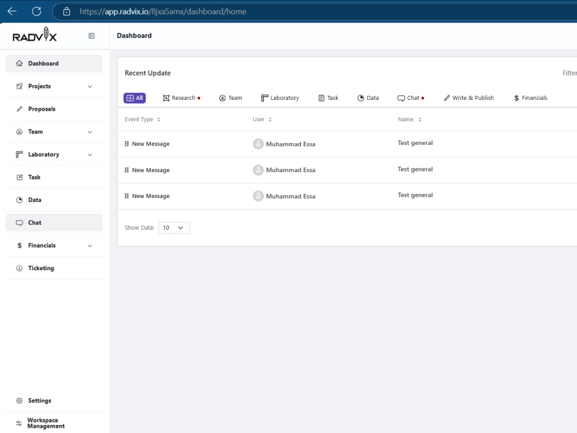The height and width of the screenshot is (433, 577).
Task: Open Ticketing from the sidebar
Action: (54, 268)
